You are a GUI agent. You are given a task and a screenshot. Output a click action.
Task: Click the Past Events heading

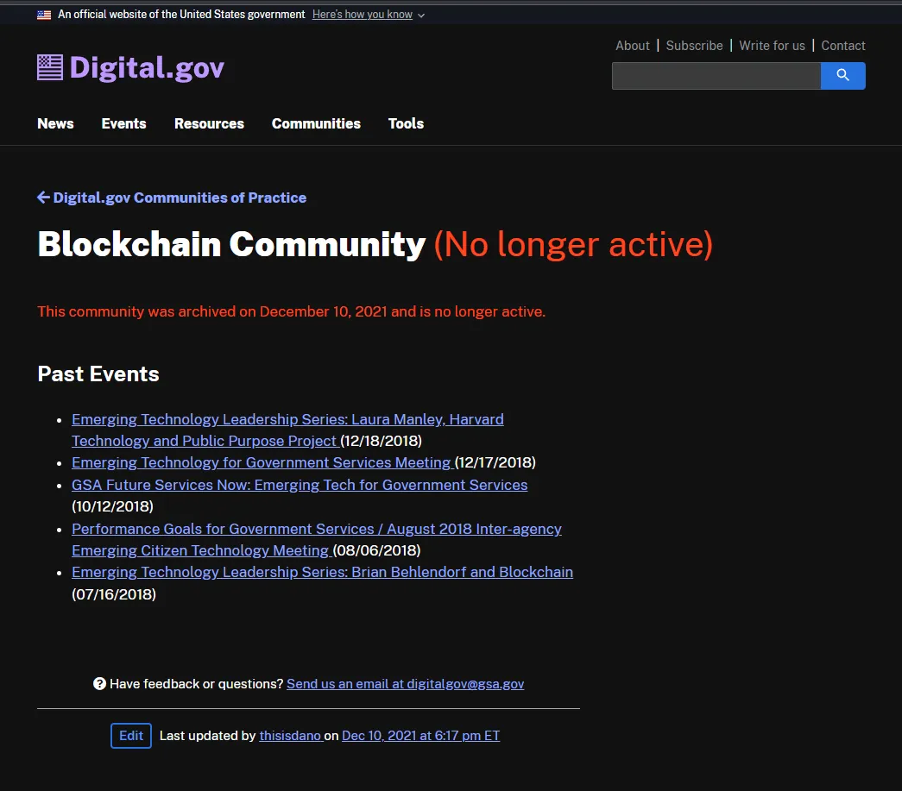click(98, 374)
